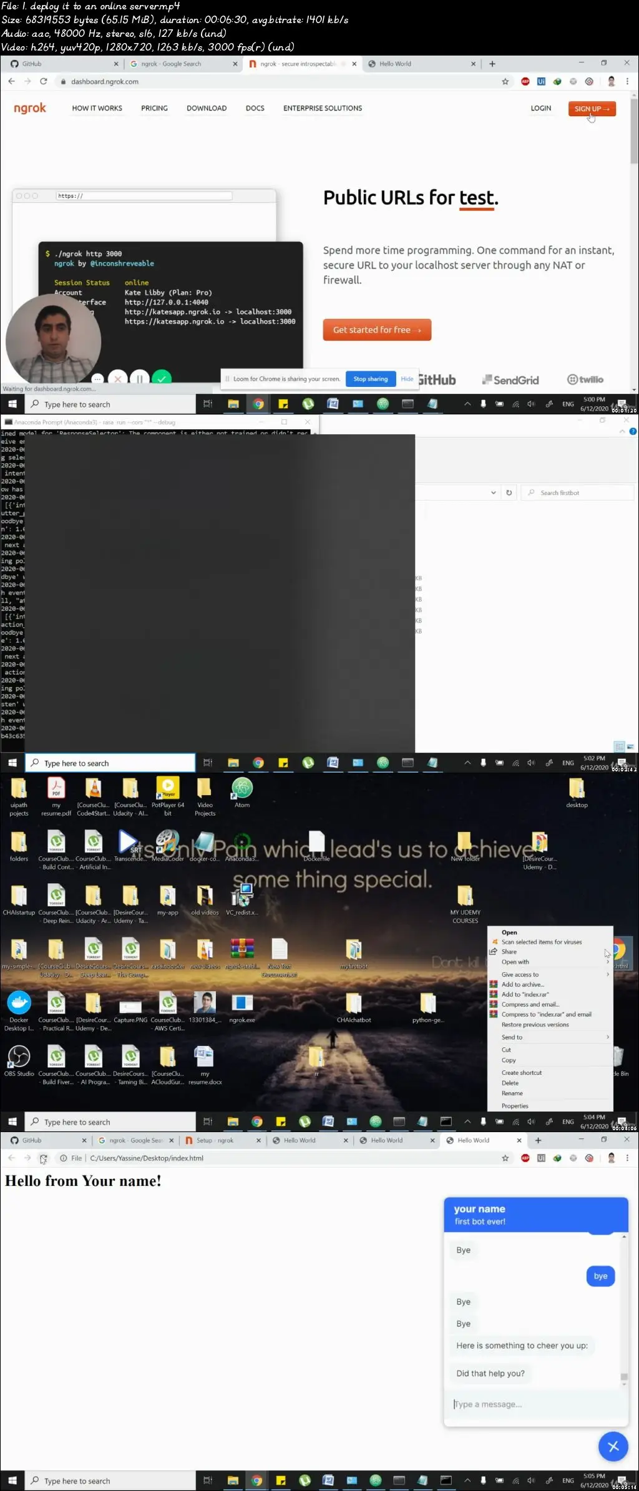The image size is (639, 1491).
Task: Click the refresh icon beside the Search firstbot box
Action: pyautogui.click(x=509, y=492)
